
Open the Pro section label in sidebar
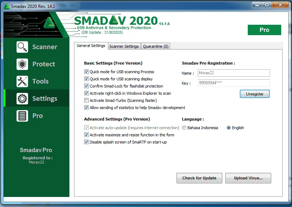click(x=38, y=116)
